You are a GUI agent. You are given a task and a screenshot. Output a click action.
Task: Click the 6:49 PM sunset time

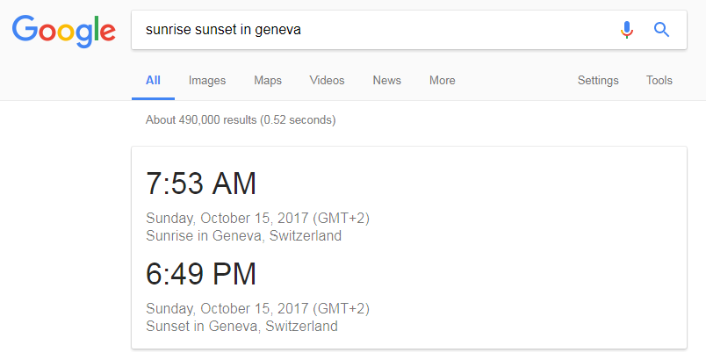coord(201,274)
